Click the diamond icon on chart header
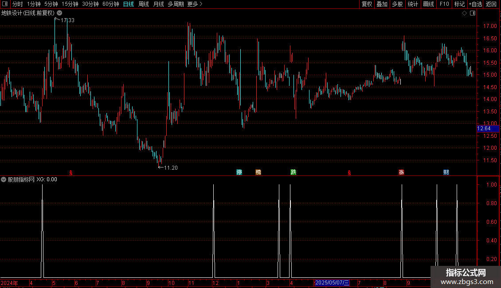This screenshot has height=288, width=501. click(x=465, y=13)
